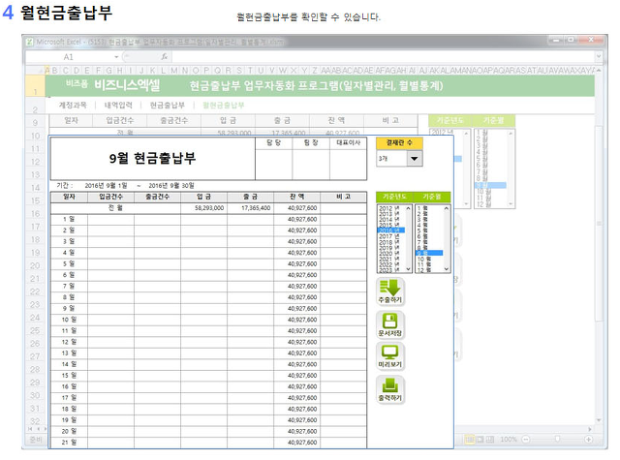Select 2020 년 in year list
Viewport: 620px width, 460px height.
coord(388,254)
